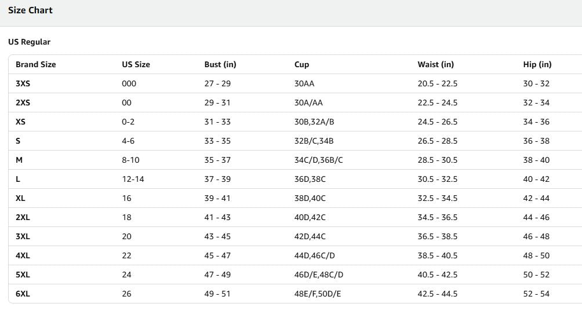This screenshot has height=322, width=582.
Task: Click the Size Chart heading
Action: [30, 10]
